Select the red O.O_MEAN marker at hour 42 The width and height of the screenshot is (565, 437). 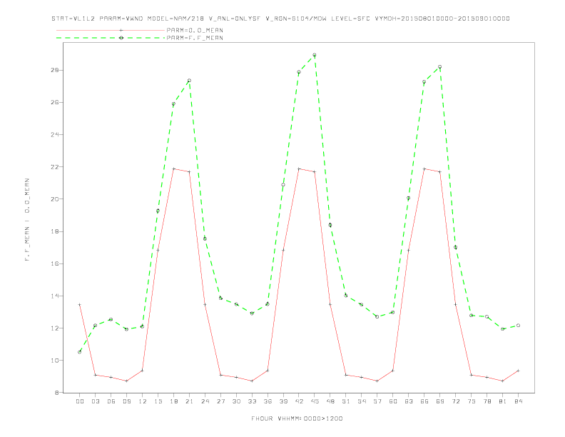point(299,169)
